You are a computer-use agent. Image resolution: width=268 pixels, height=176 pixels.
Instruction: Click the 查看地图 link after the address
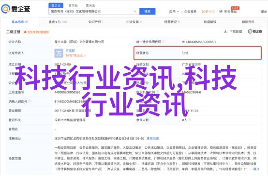click(x=153, y=138)
